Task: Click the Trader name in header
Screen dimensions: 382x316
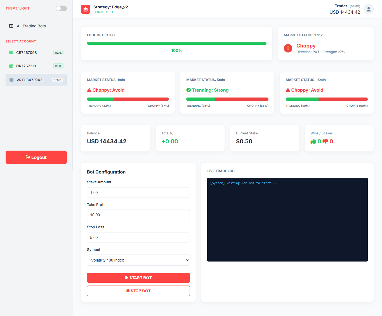Action: click(341, 6)
